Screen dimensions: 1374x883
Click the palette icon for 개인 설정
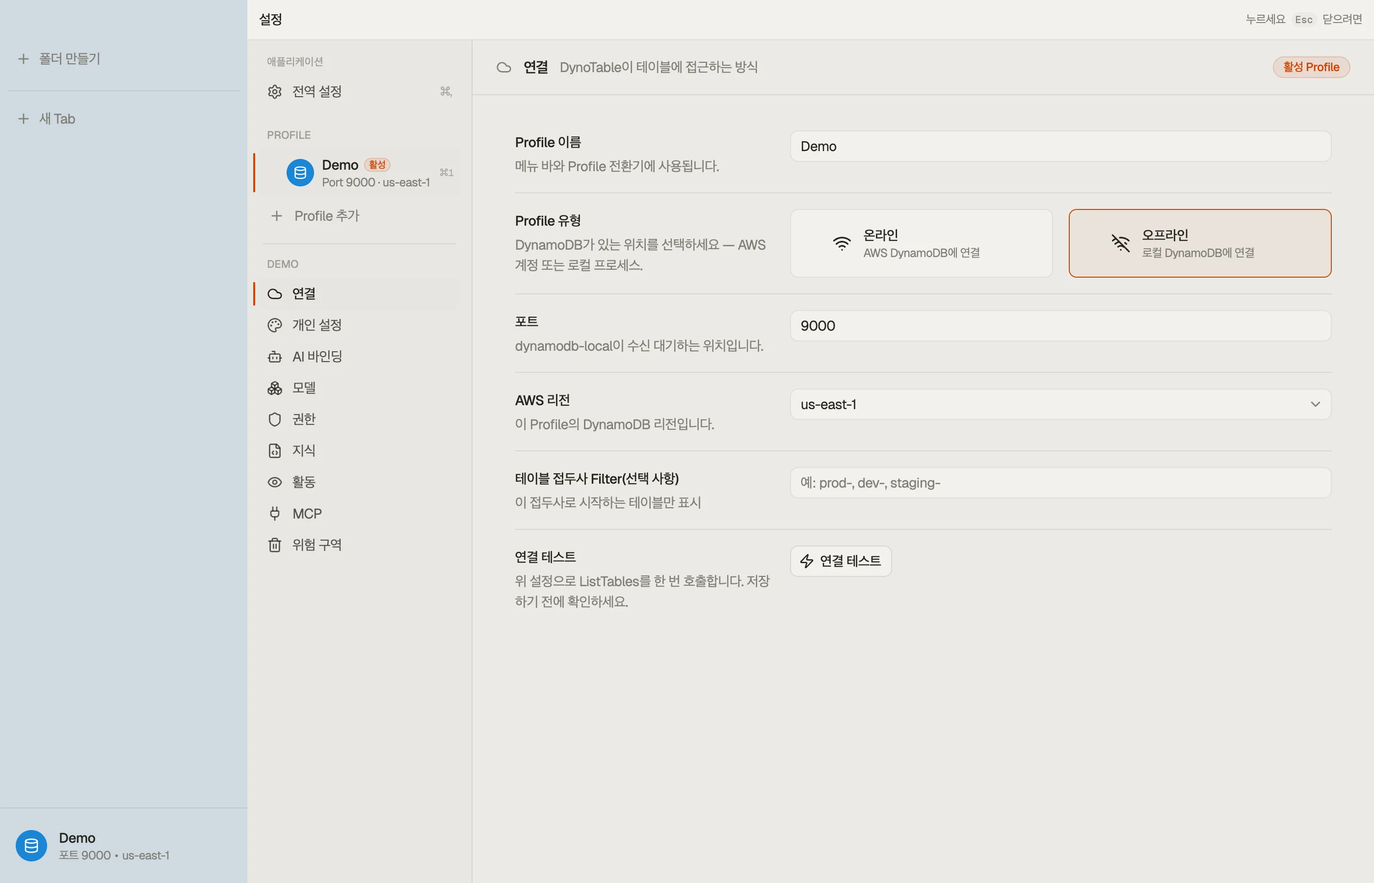click(275, 325)
